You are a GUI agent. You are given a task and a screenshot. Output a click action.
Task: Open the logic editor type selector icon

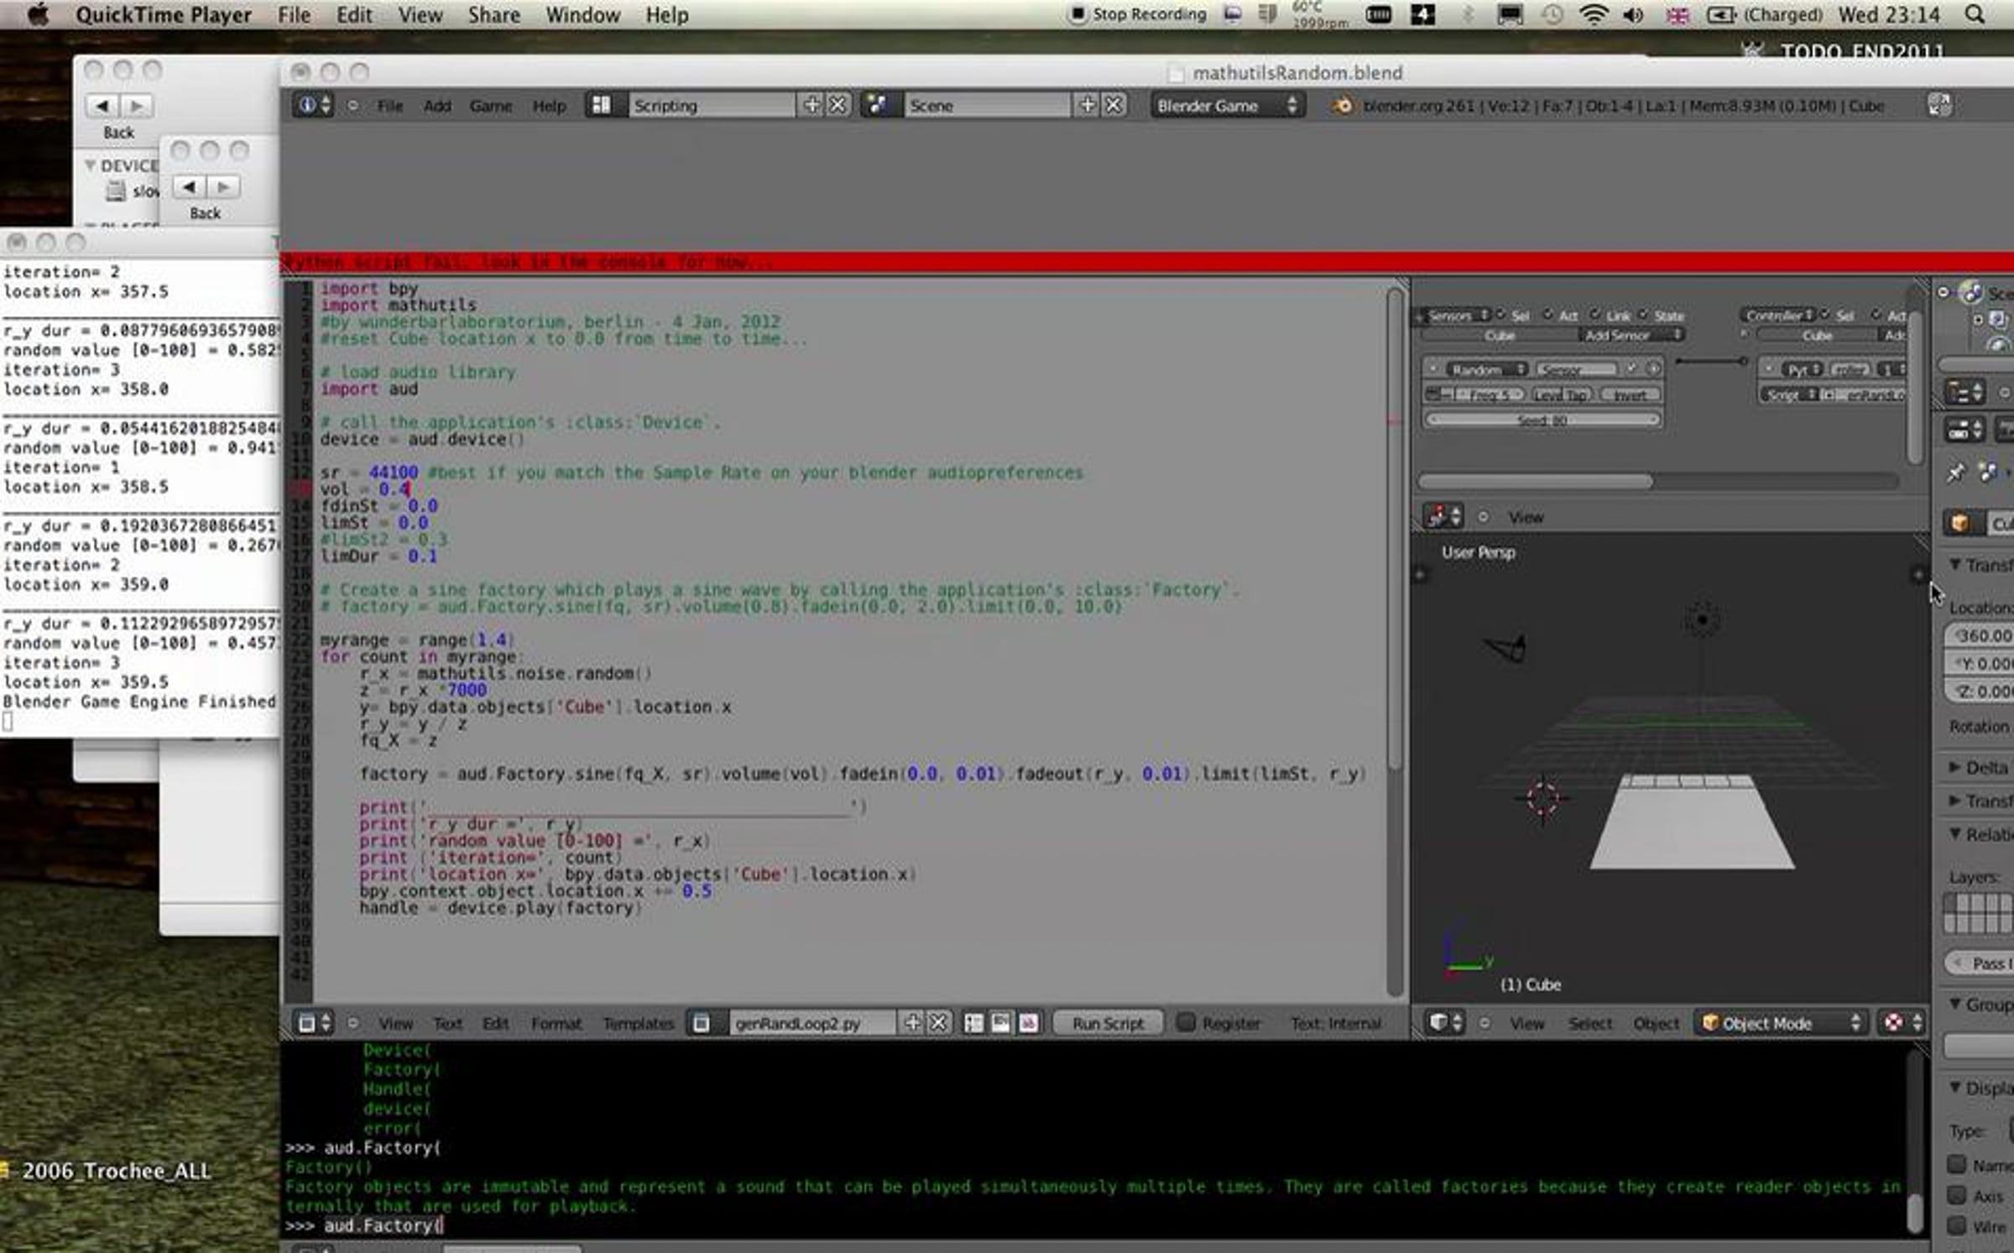coord(1443,516)
